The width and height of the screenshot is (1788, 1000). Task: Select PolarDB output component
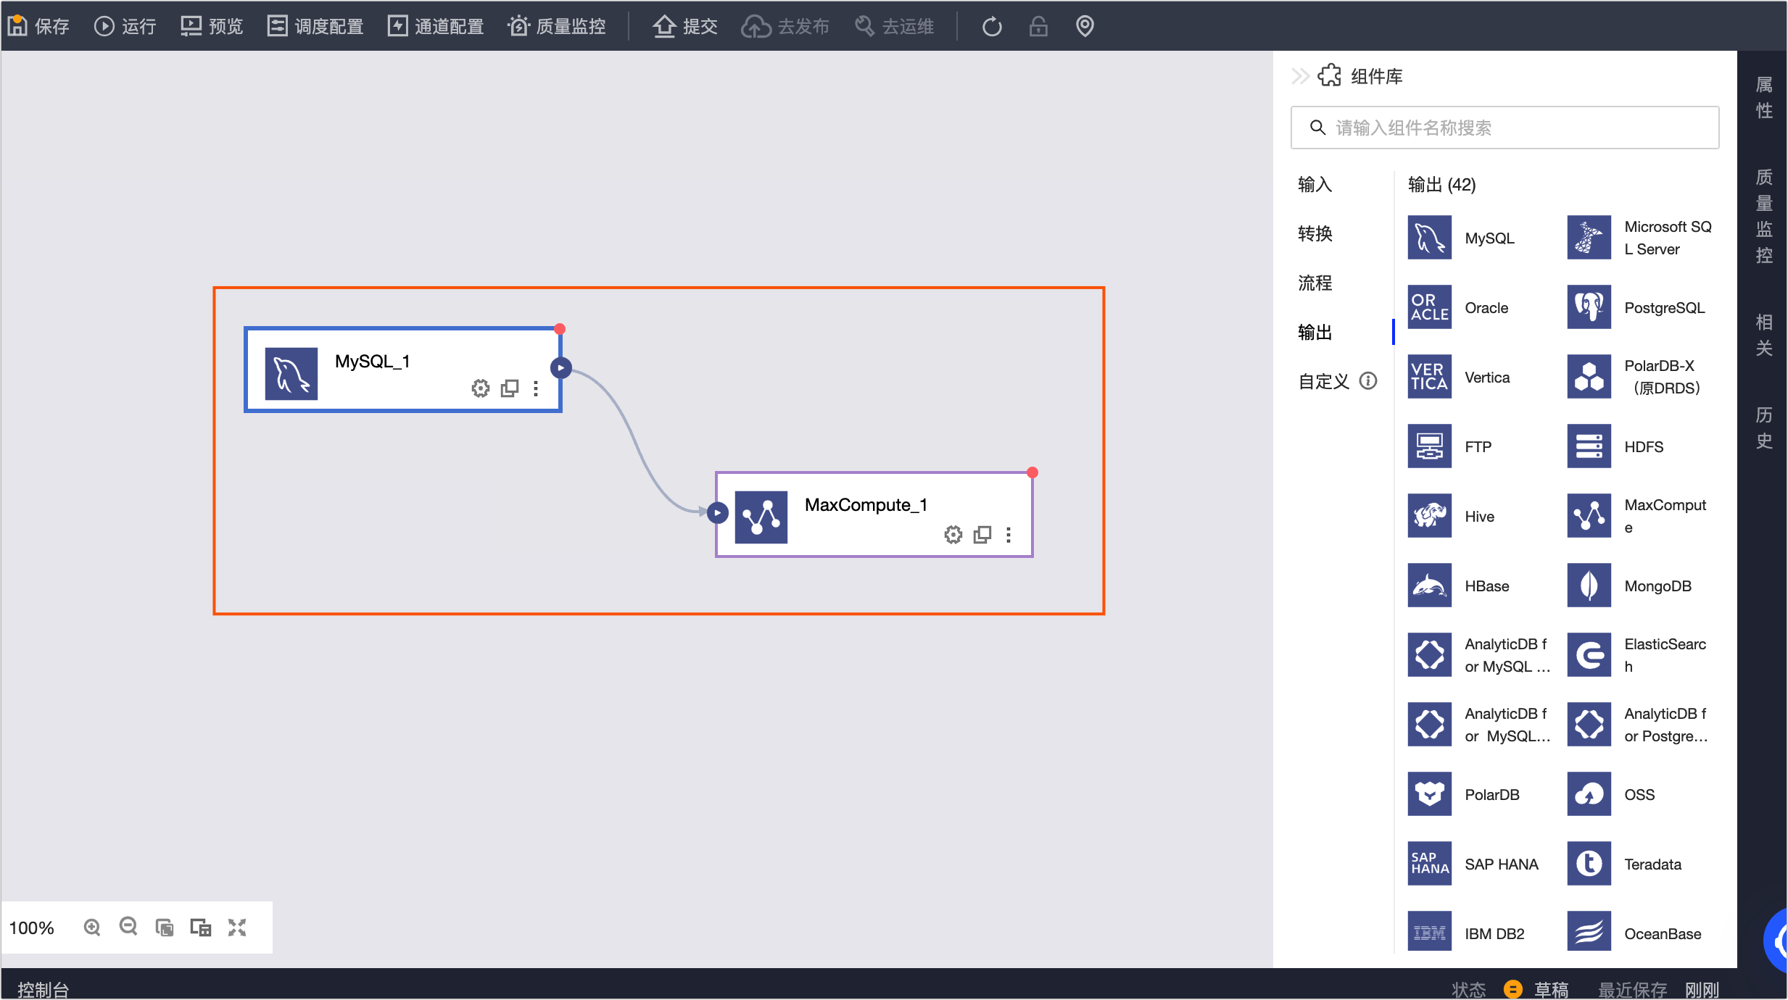point(1464,794)
